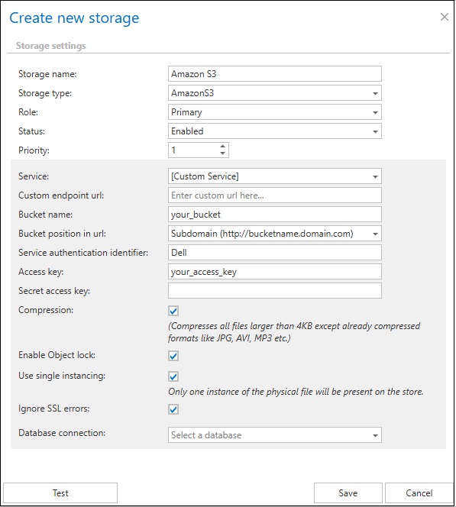Screen dimensions: 456x507
Task: Click the Storage settings tab heading
Action: tap(50, 46)
